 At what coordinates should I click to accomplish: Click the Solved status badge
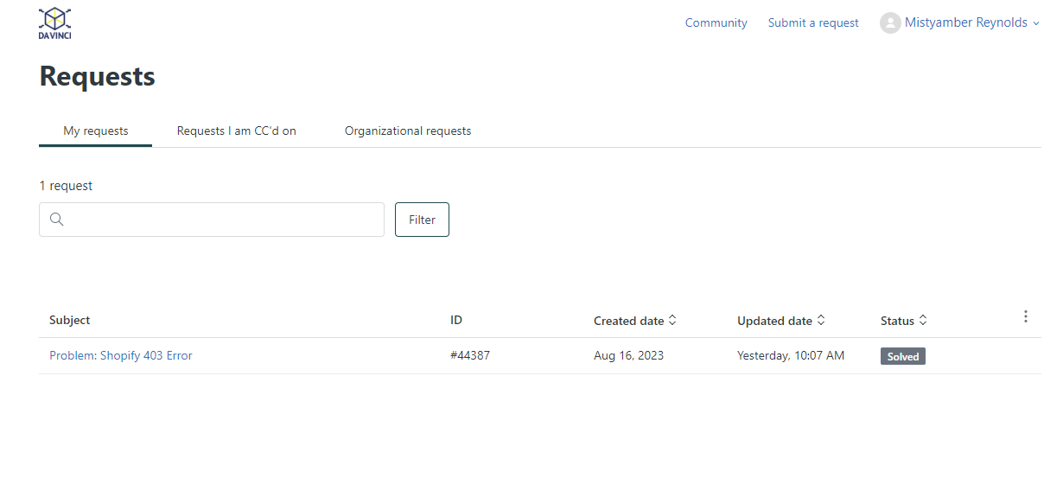point(903,356)
